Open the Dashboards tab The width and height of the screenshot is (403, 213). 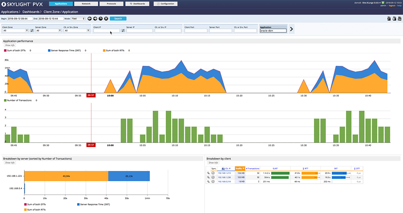pos(137,4)
